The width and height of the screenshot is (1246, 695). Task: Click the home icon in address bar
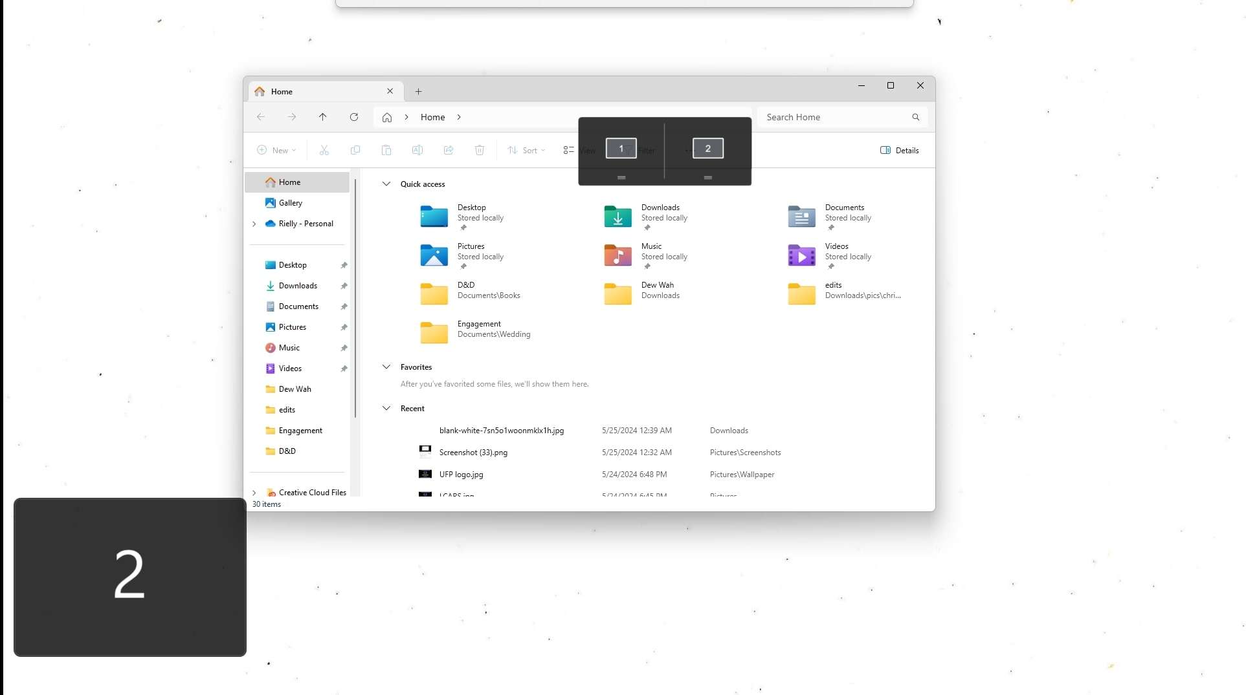click(387, 117)
